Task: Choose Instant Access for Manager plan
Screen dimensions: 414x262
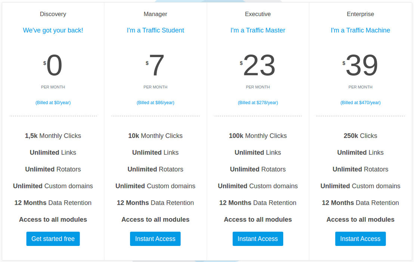Action: point(155,239)
